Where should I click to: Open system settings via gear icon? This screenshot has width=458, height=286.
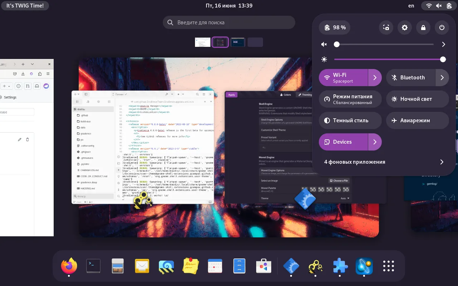click(405, 28)
